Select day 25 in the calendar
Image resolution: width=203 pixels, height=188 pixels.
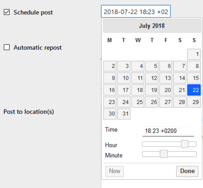tap(138, 102)
